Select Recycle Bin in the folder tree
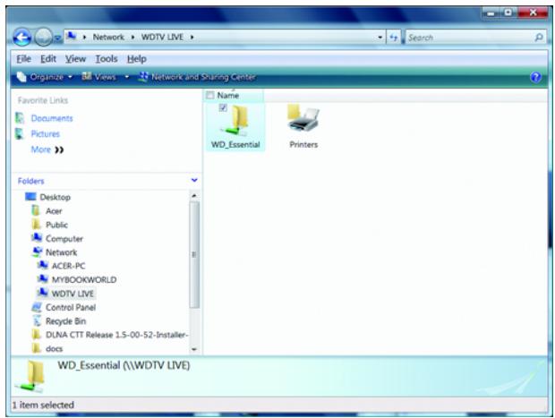This screenshot has width=555, height=418. point(65,321)
